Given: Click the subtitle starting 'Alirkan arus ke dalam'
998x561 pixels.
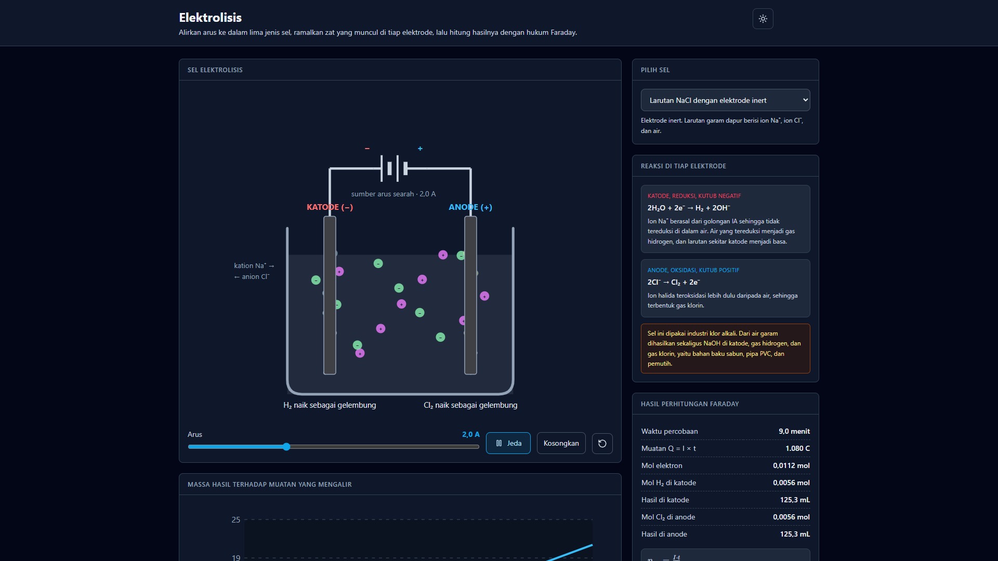Looking at the screenshot, I should click(378, 32).
